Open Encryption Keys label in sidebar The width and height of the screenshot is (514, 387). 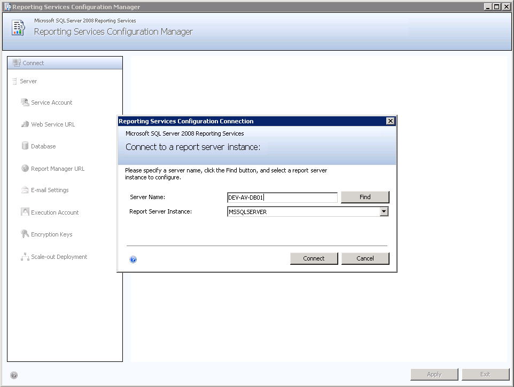(51, 234)
